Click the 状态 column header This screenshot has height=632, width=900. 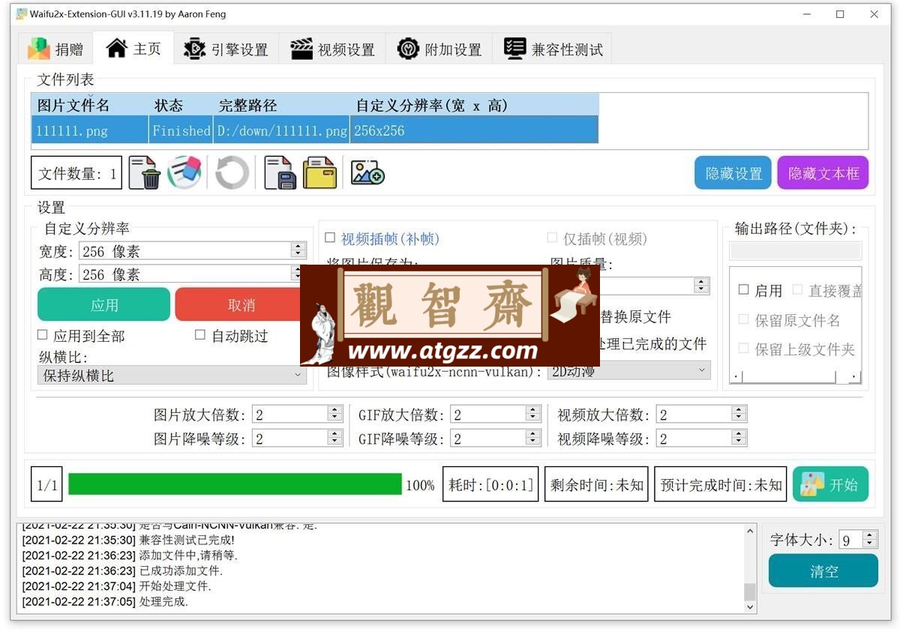tap(181, 105)
